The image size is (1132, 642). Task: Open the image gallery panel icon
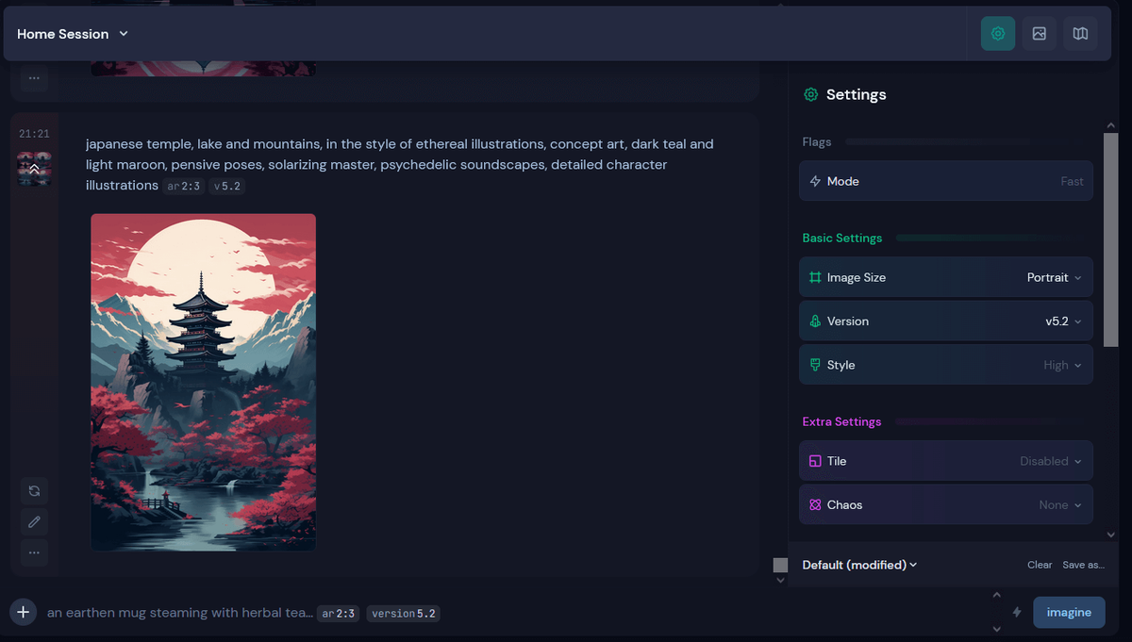tap(1039, 34)
